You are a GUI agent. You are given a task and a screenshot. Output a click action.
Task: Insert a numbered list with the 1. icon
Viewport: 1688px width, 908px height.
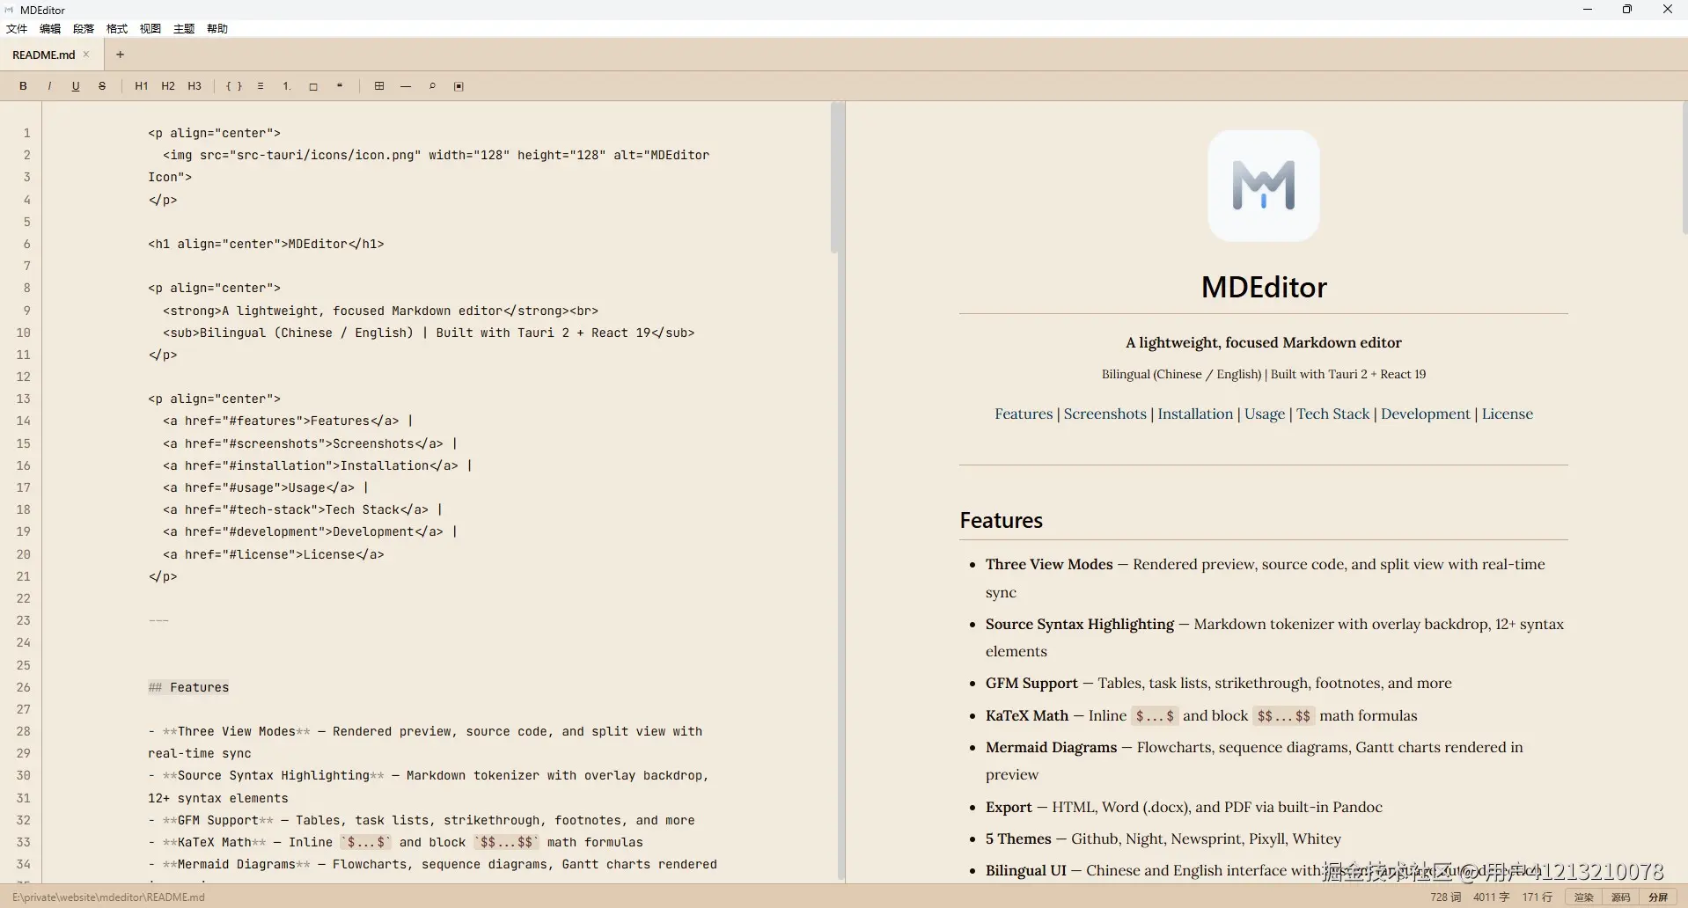point(287,86)
